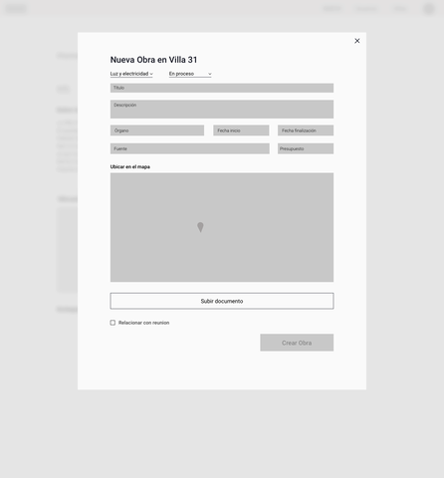The height and width of the screenshot is (478, 444).
Task: Click the location pin on the map
Action: [x=200, y=227]
